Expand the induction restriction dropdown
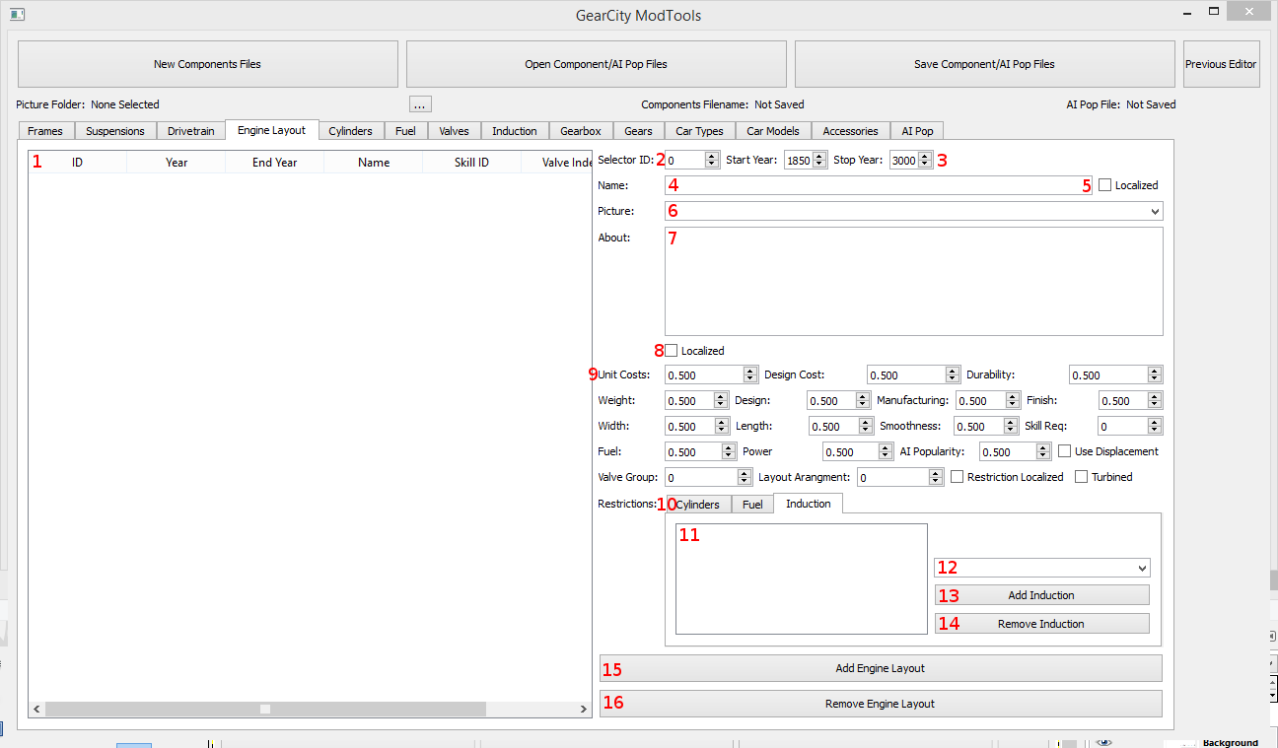This screenshot has width=1278, height=748. click(x=1141, y=569)
